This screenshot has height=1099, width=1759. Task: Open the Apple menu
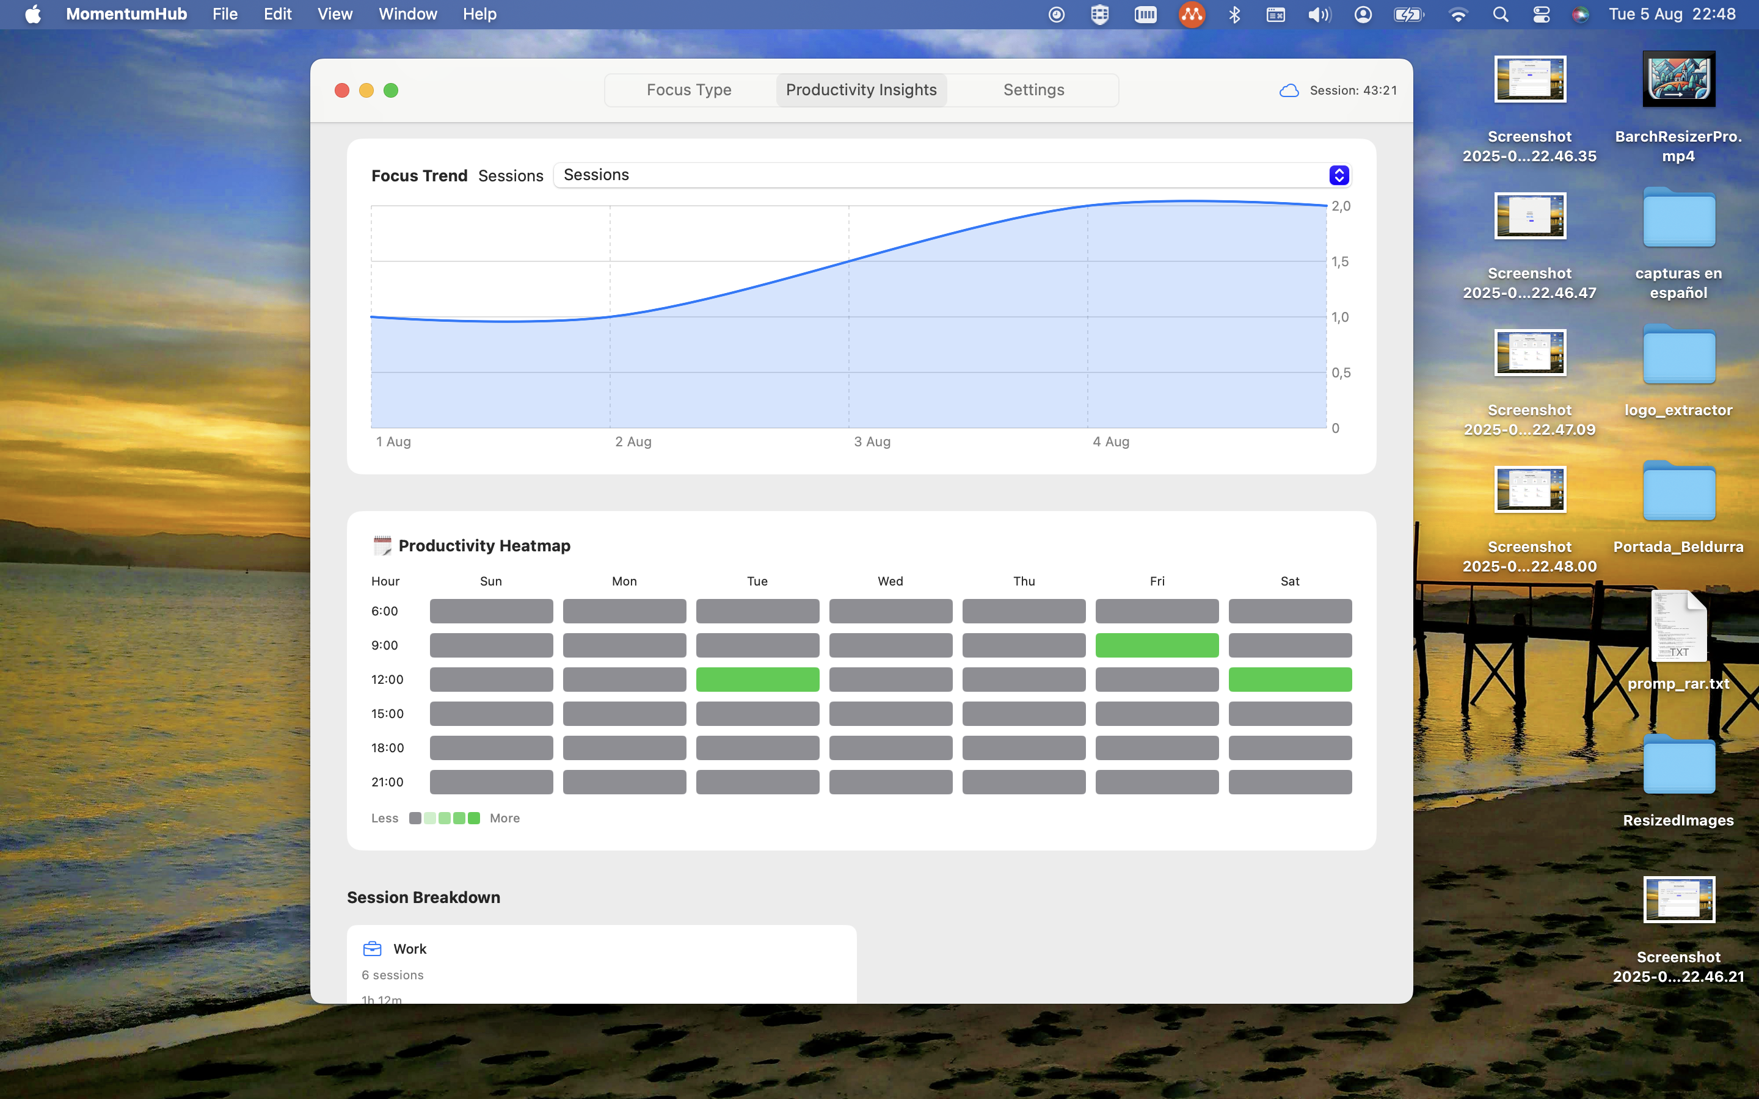[33, 14]
